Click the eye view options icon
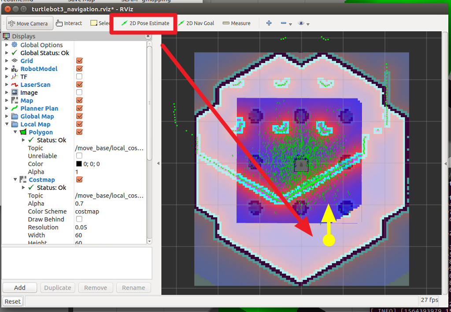Image resolution: width=451 pixels, height=312 pixels. 301,23
